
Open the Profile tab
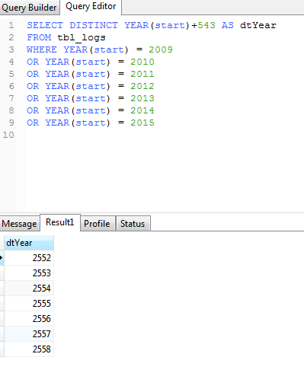[x=98, y=224]
